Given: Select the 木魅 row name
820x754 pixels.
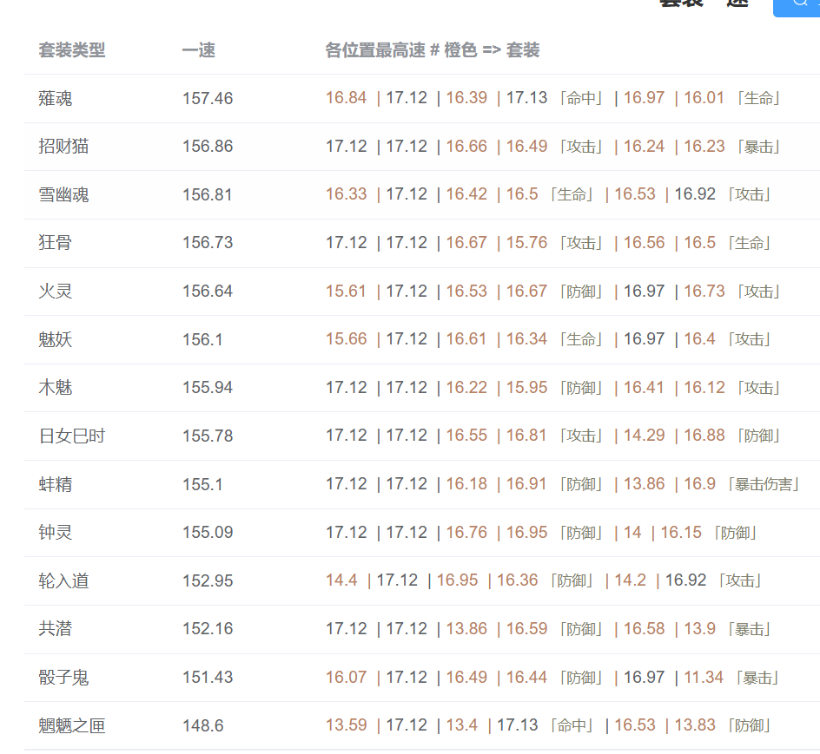Looking at the screenshot, I should tap(56, 387).
